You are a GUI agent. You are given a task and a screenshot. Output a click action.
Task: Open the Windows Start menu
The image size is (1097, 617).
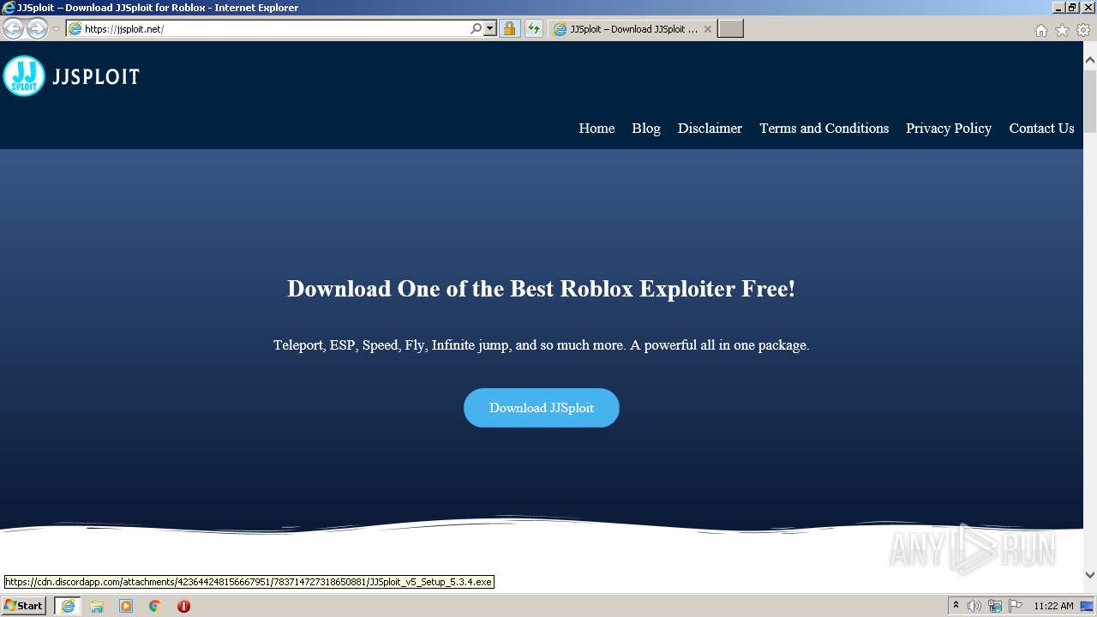[x=23, y=606]
